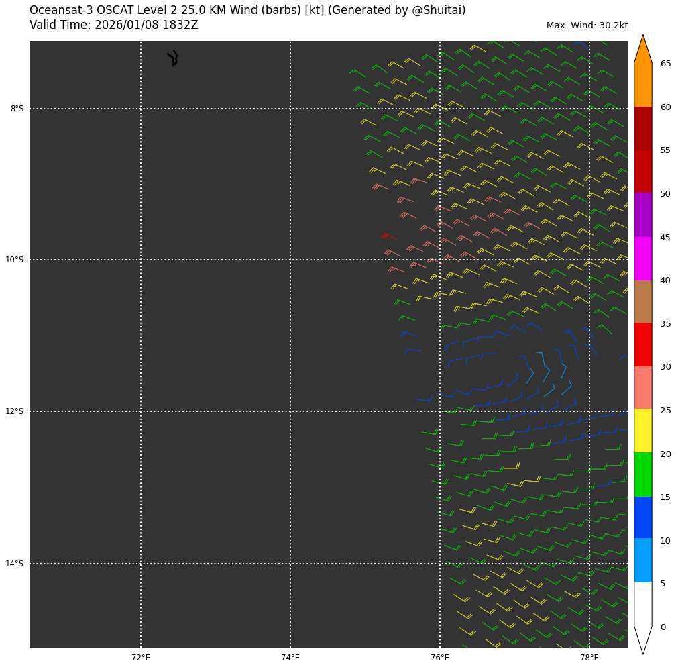Click the Max. Wind 30.2kt text

click(587, 25)
